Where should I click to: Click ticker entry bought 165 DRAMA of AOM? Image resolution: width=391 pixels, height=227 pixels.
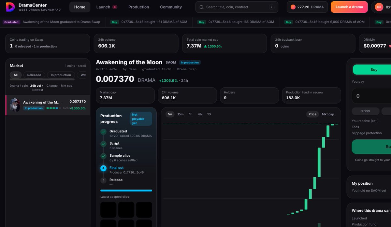pos(236,22)
